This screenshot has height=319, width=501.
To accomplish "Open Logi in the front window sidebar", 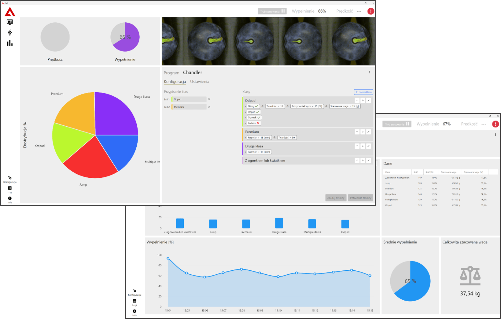I will pos(10,189).
